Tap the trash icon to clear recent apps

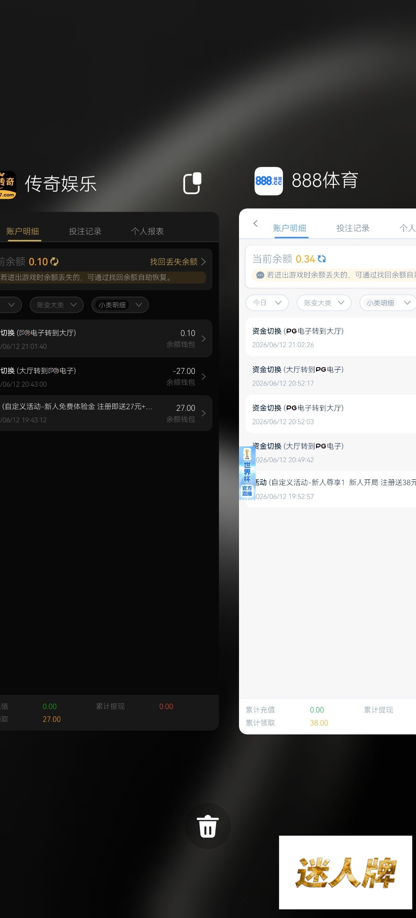point(208,826)
